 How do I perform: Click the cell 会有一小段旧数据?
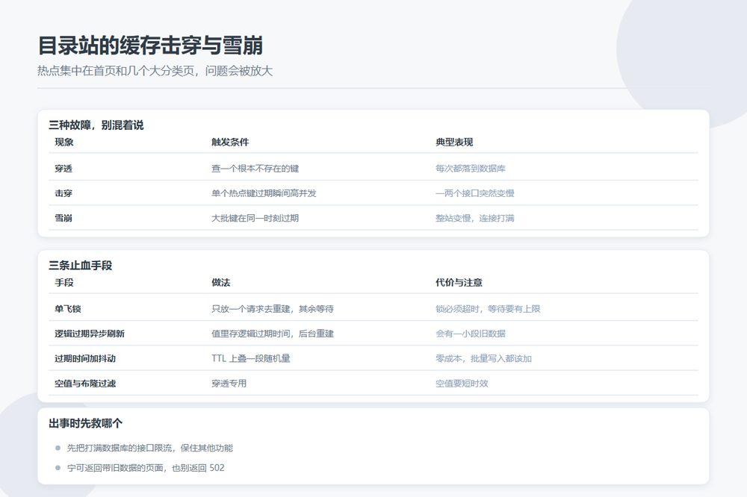coord(471,334)
